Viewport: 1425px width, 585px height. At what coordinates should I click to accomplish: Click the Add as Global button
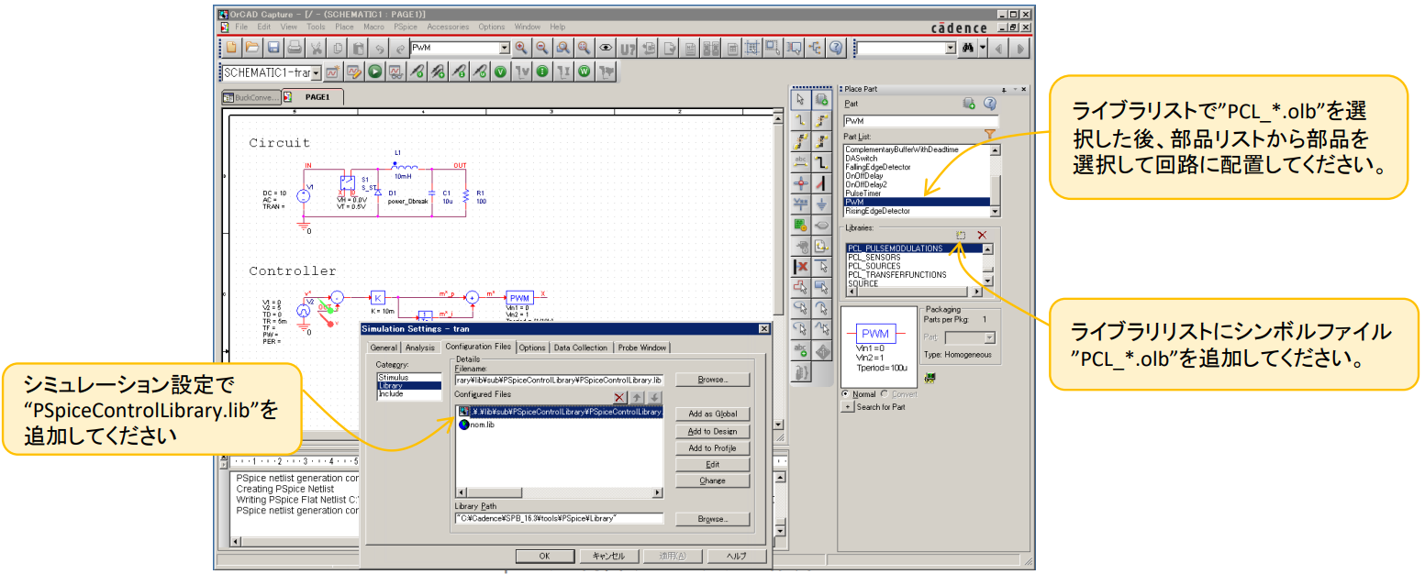tap(712, 414)
